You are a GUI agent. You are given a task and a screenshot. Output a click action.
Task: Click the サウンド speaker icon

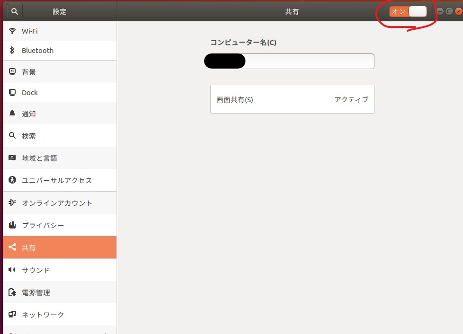click(x=12, y=270)
